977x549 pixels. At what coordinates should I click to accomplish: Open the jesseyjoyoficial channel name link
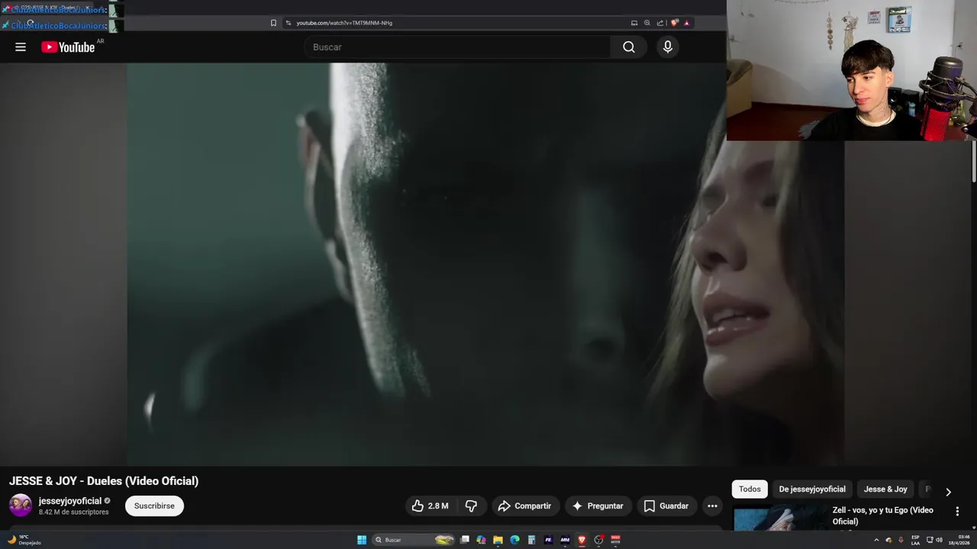click(70, 501)
